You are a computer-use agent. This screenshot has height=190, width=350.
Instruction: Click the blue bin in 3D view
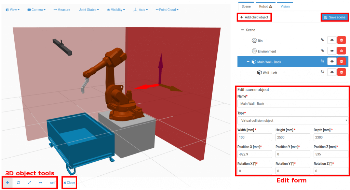(x=81, y=142)
